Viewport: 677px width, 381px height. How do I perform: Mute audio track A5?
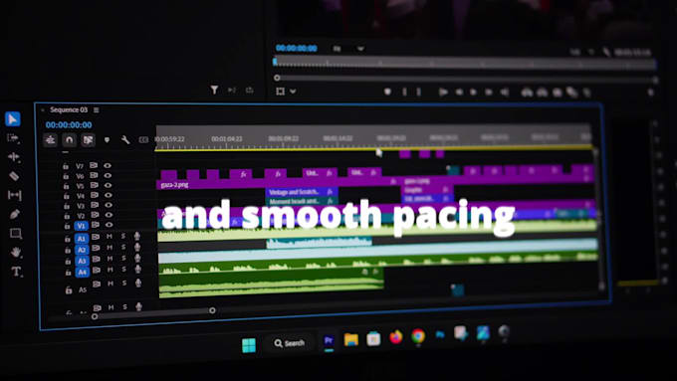111,284
